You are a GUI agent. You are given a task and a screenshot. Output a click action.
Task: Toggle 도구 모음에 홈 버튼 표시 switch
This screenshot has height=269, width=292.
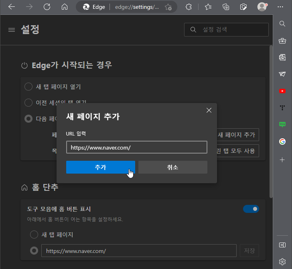(x=251, y=209)
